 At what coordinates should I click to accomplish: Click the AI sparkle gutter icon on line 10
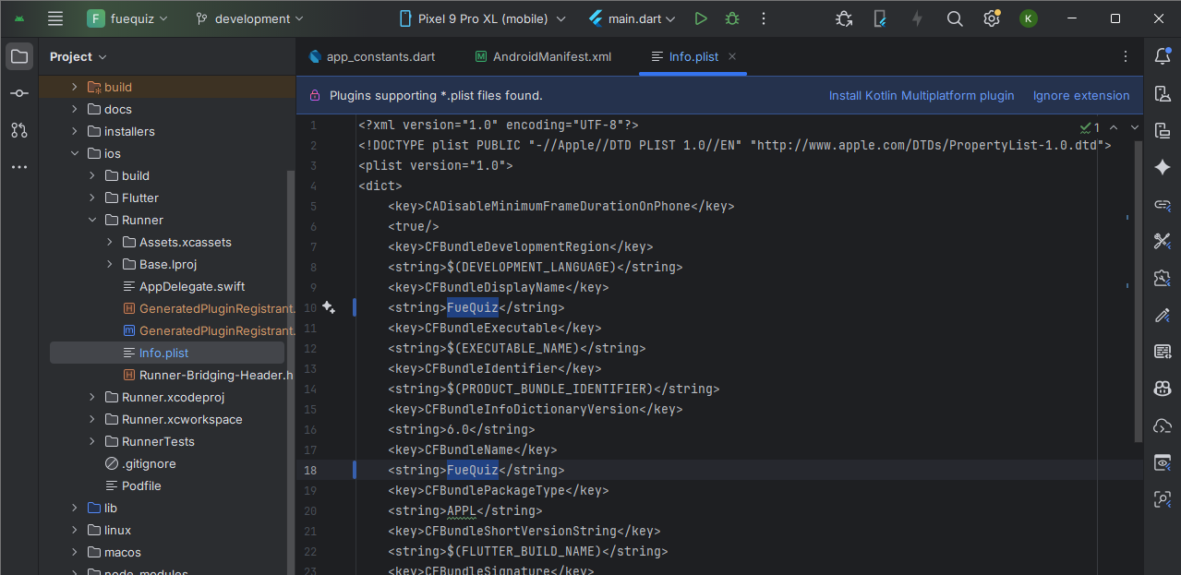(328, 307)
